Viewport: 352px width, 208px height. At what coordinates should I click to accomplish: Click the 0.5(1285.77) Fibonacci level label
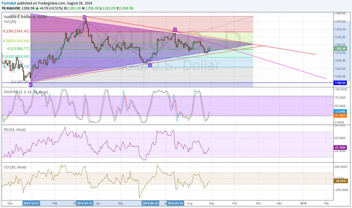(19, 48)
